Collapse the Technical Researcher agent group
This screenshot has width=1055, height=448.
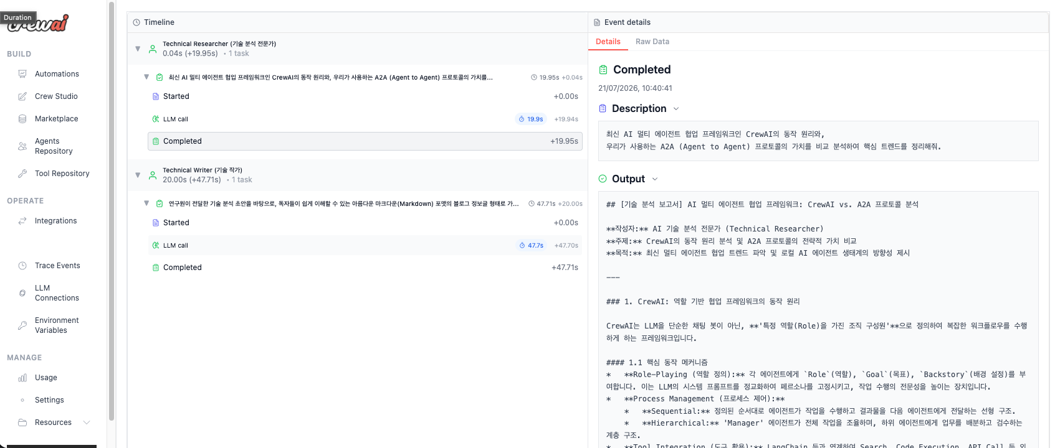[138, 49]
